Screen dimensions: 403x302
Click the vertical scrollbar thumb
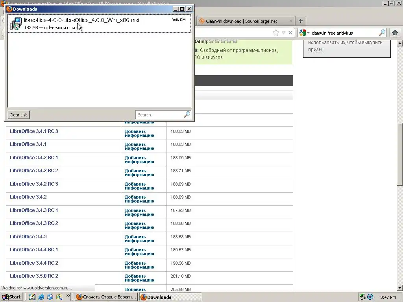pyautogui.click(x=400, y=154)
